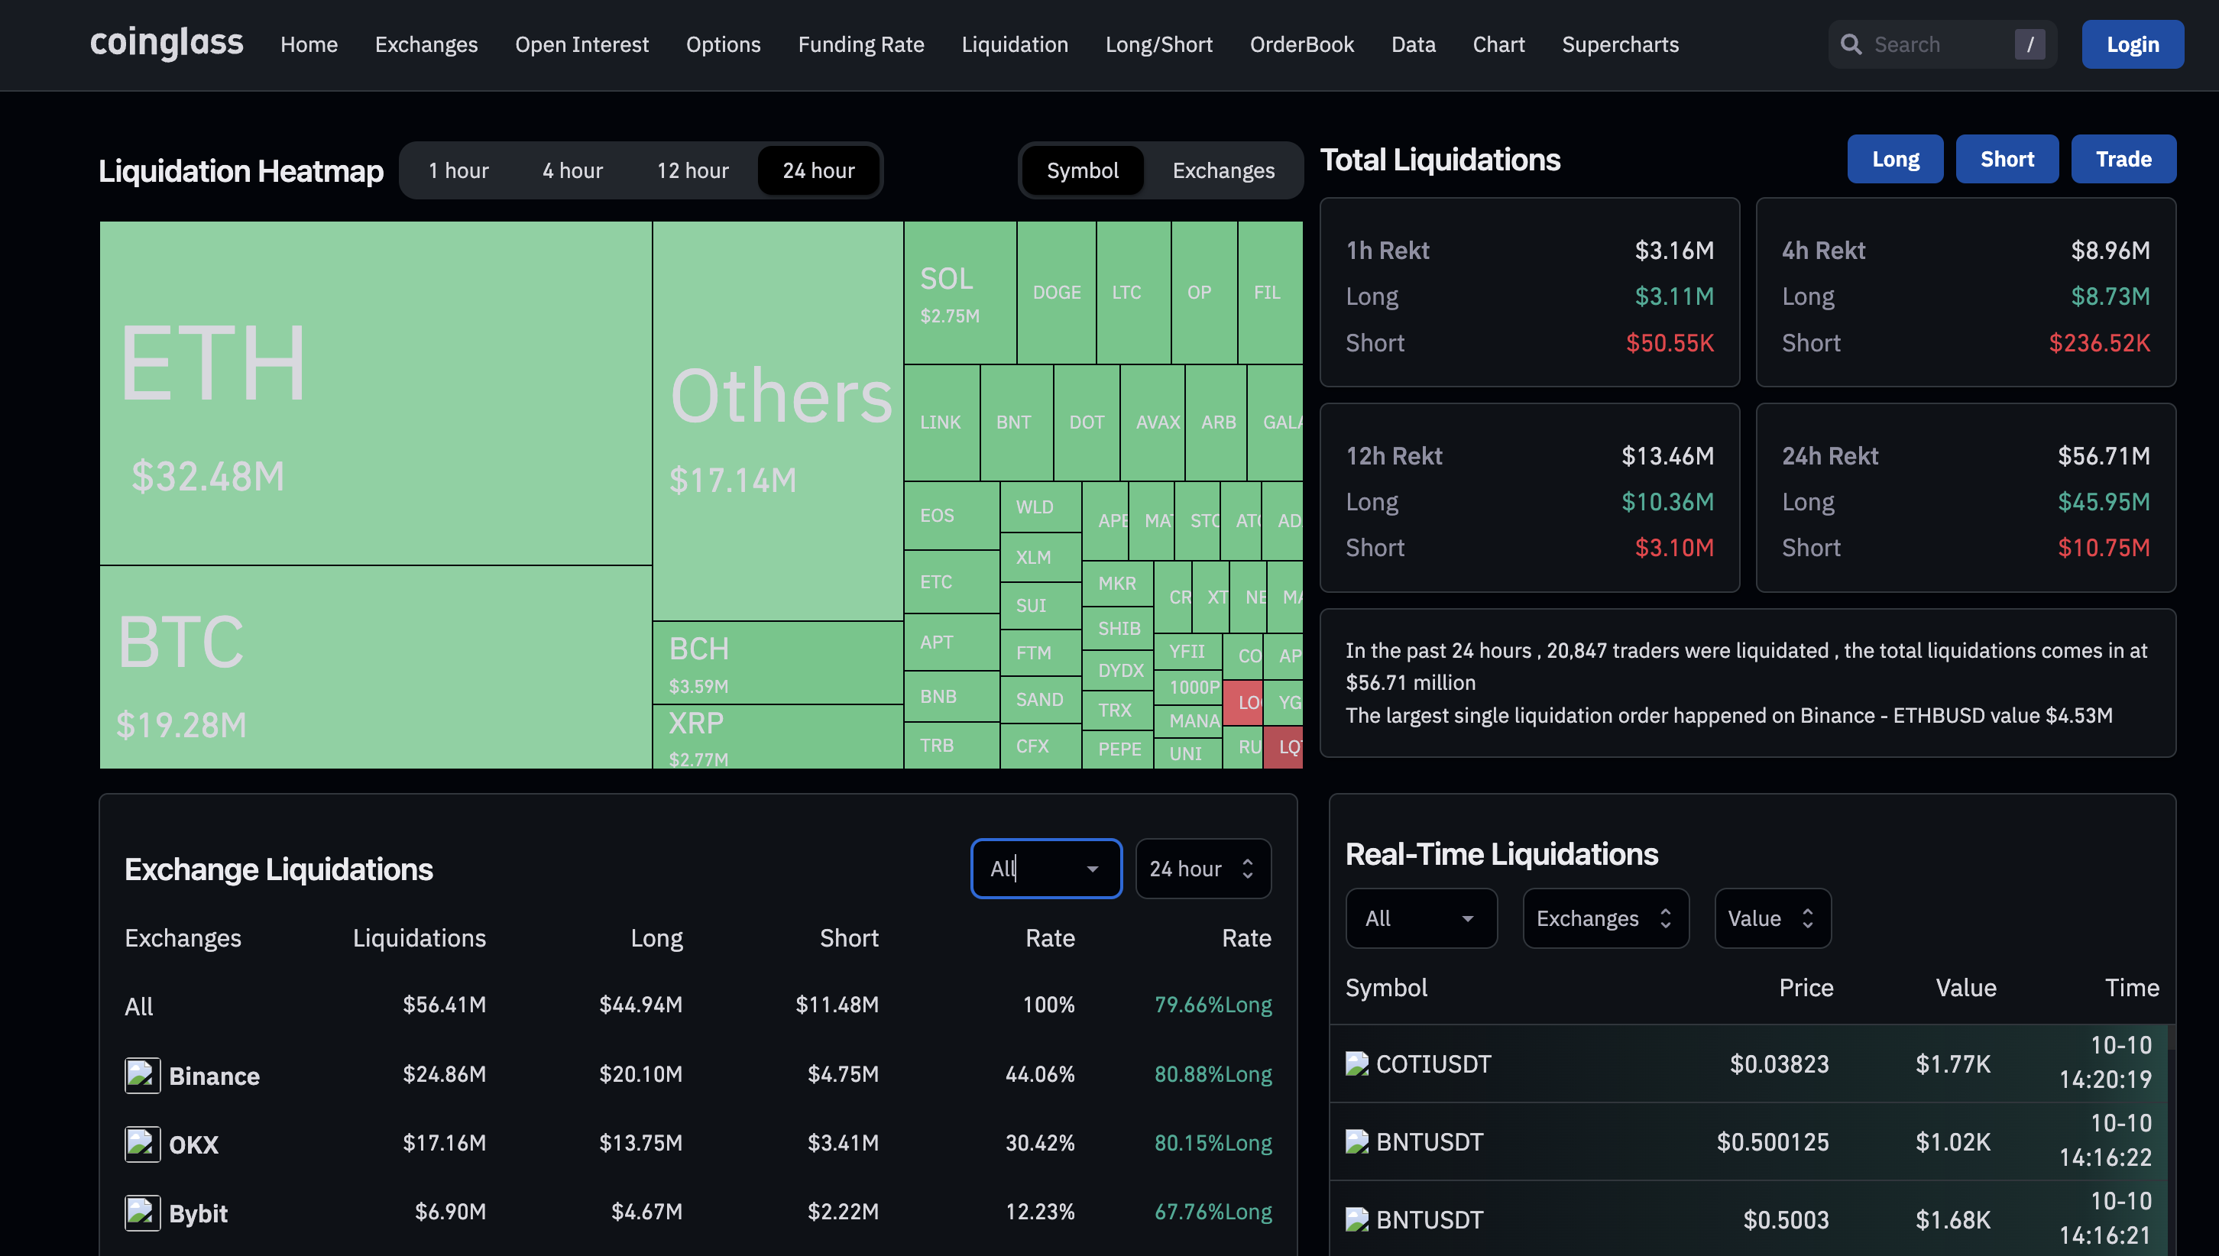Open the Funding Rate page
Screen dimensions: 2219x1256
pyautogui.click(x=860, y=44)
